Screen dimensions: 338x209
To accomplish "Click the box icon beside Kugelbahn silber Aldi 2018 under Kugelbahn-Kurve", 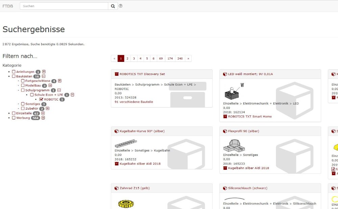I will [x=117, y=164].
